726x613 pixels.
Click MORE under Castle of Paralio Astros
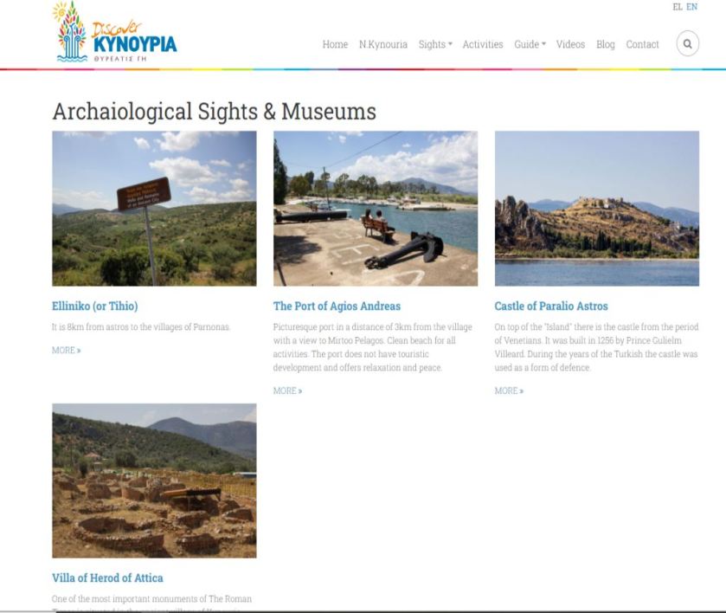[509, 391]
